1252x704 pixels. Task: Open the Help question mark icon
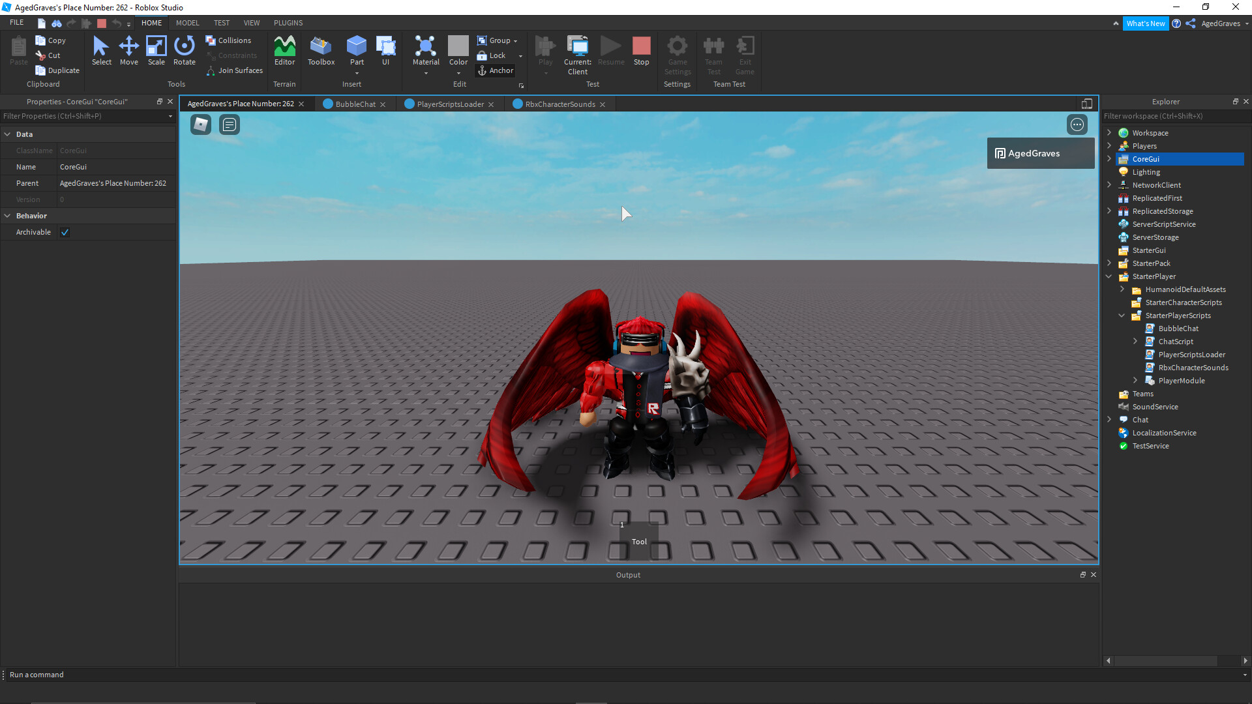[x=1176, y=23]
